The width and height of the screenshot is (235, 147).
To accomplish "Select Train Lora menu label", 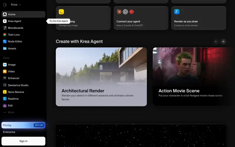I will (14, 35).
